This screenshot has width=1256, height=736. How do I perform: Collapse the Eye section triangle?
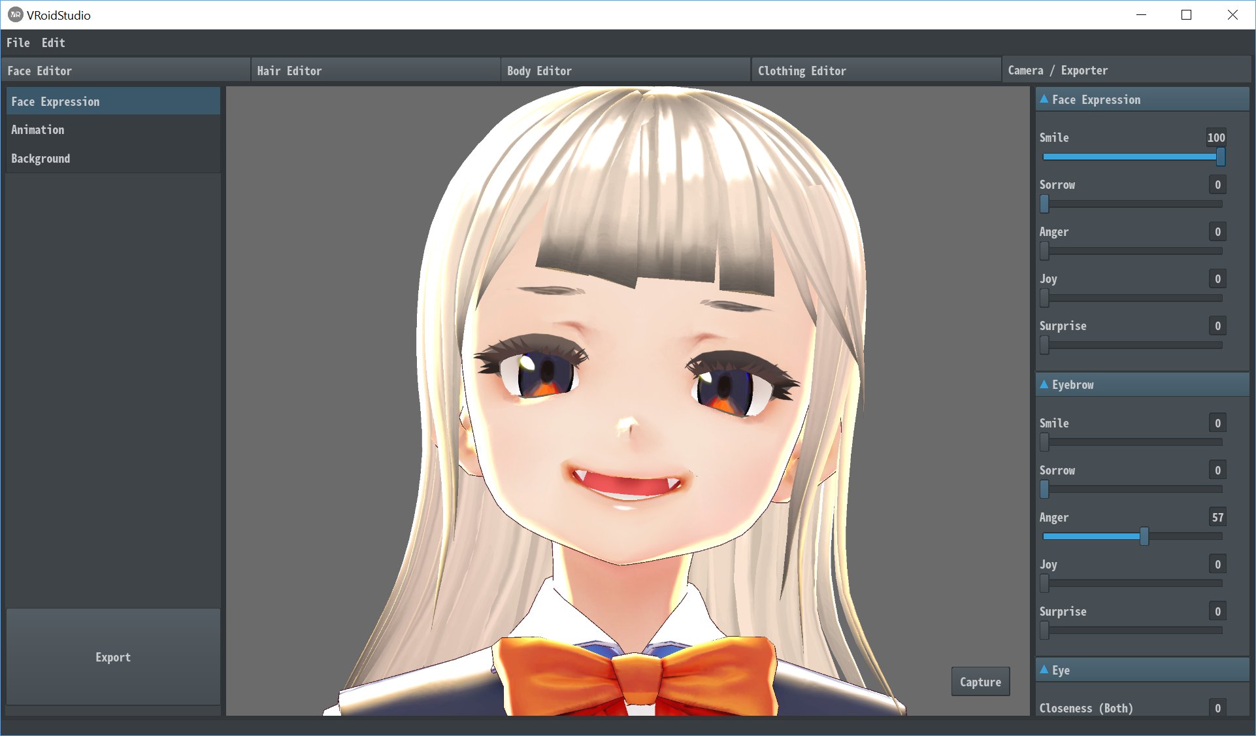[1044, 670]
